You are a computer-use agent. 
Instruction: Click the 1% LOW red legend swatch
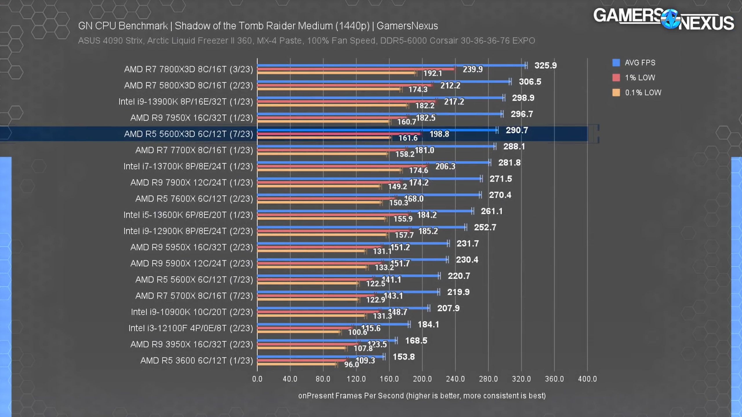[616, 78]
